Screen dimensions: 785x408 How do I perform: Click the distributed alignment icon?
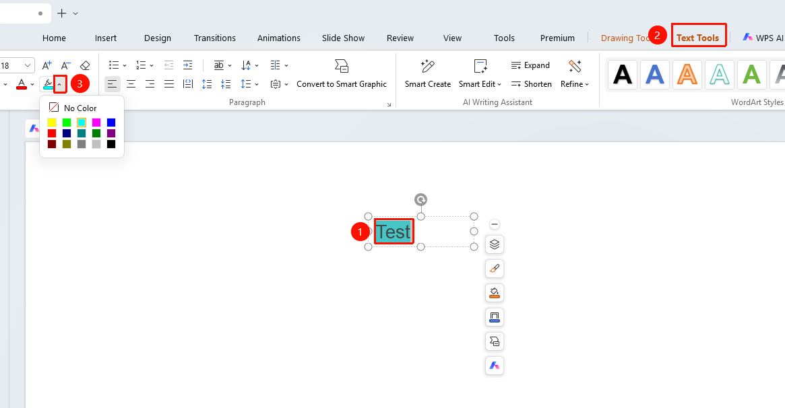(x=188, y=84)
